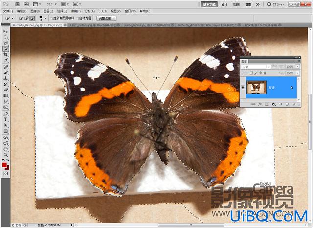Reset default foreground and background colors
Viewport: 313px width, 228px height.
pyautogui.click(x=3, y=160)
